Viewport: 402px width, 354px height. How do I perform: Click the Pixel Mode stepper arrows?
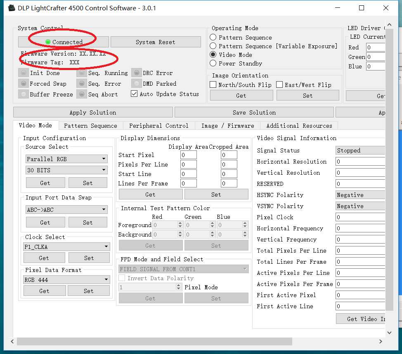[x=179, y=287]
